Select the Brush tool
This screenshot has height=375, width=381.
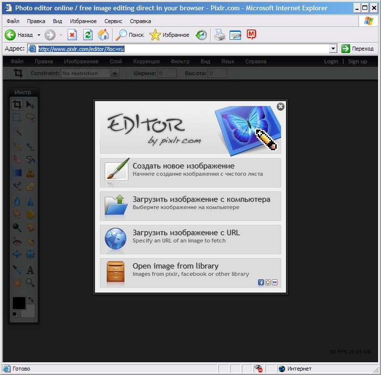point(30,146)
